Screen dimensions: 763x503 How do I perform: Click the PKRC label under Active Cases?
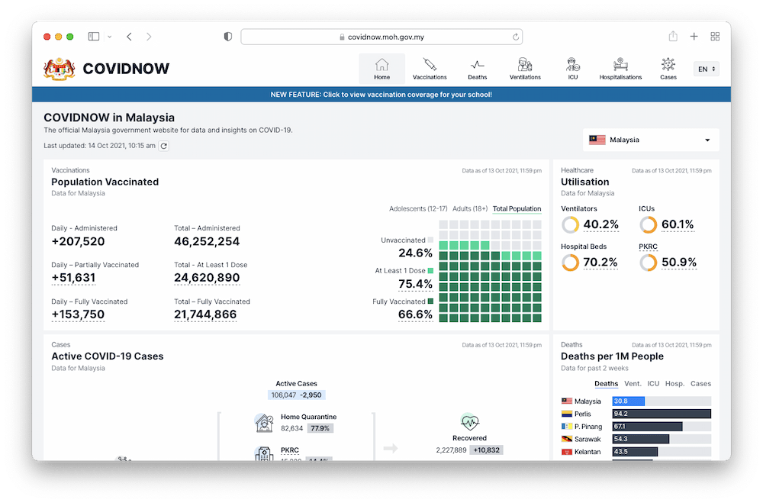point(289,450)
